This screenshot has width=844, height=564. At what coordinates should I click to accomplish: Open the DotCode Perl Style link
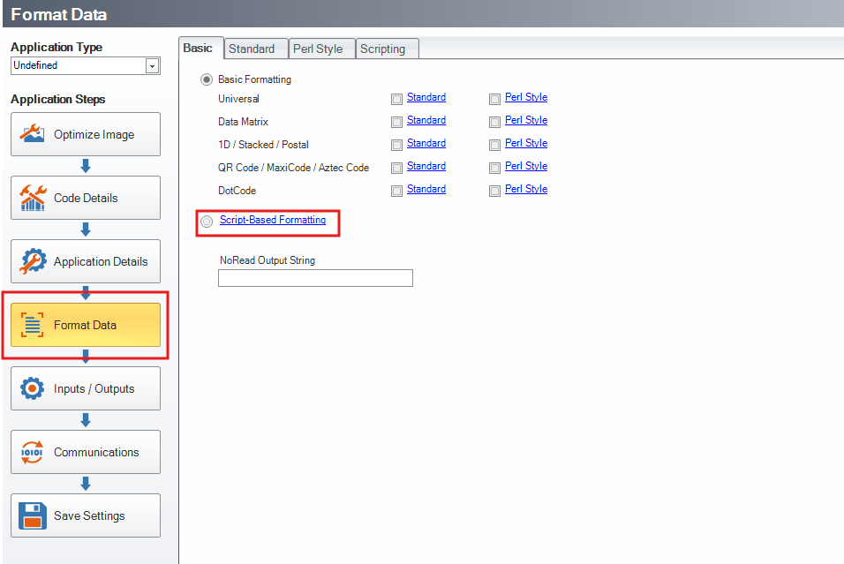tap(526, 189)
